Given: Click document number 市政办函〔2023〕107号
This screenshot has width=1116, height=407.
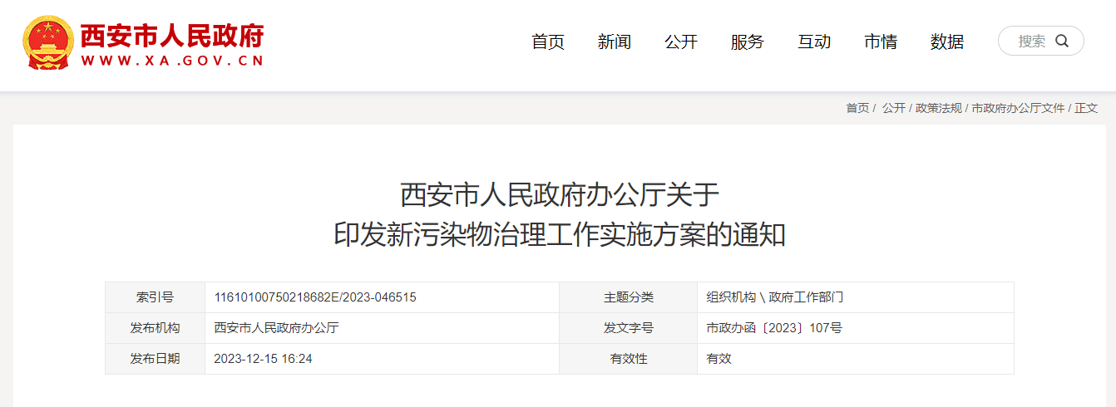Looking at the screenshot, I should point(774,328).
